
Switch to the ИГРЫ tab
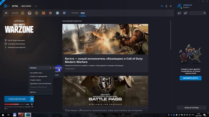pyautogui.click(x=15, y=6)
